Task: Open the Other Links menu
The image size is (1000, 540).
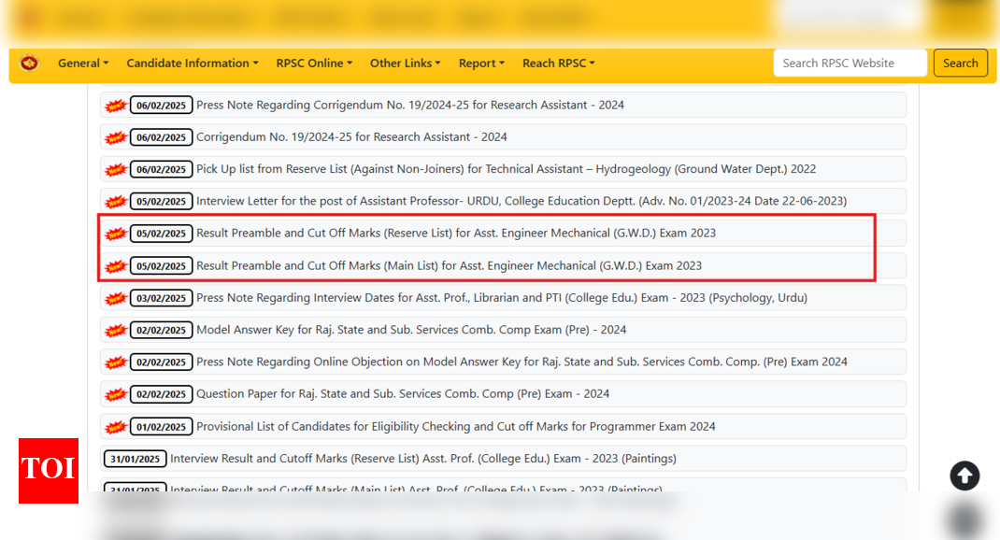Action: [405, 64]
